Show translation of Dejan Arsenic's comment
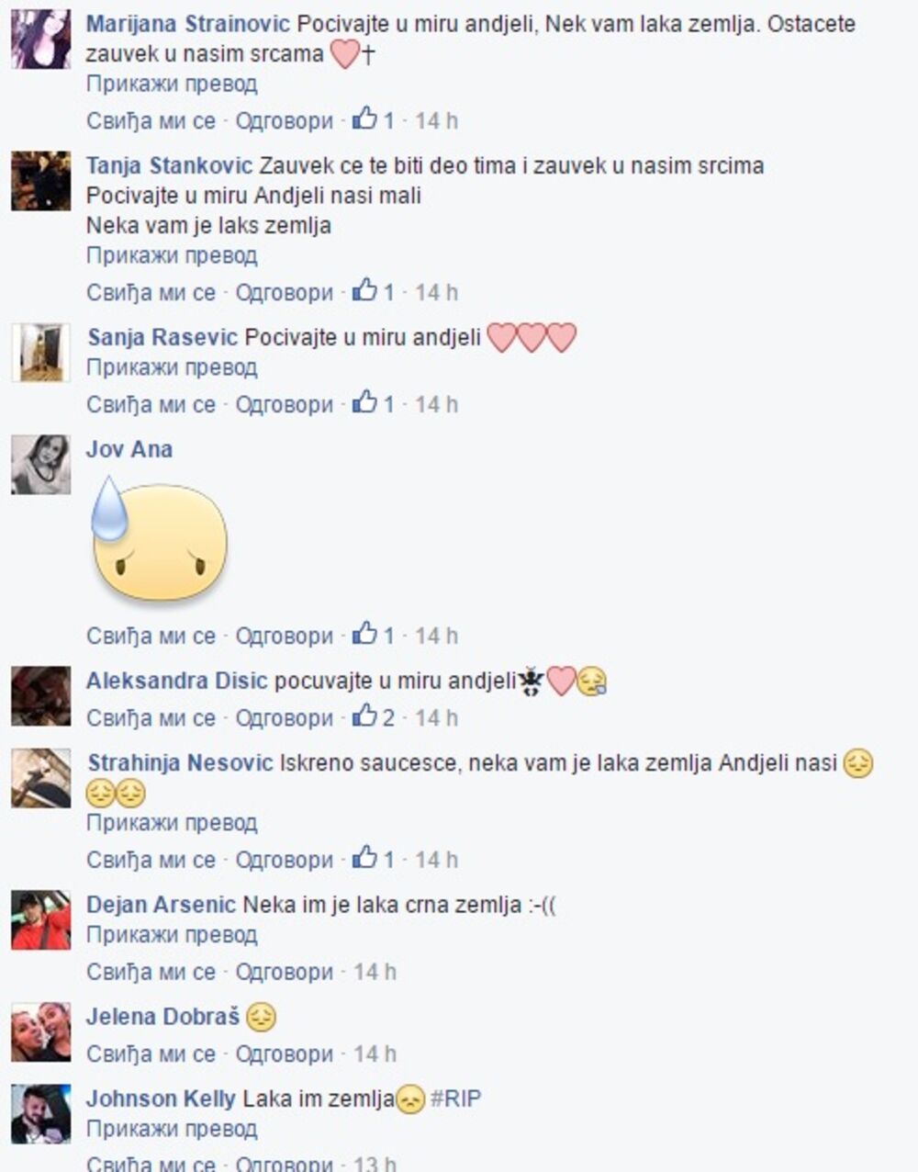918x1172 pixels. (172, 935)
